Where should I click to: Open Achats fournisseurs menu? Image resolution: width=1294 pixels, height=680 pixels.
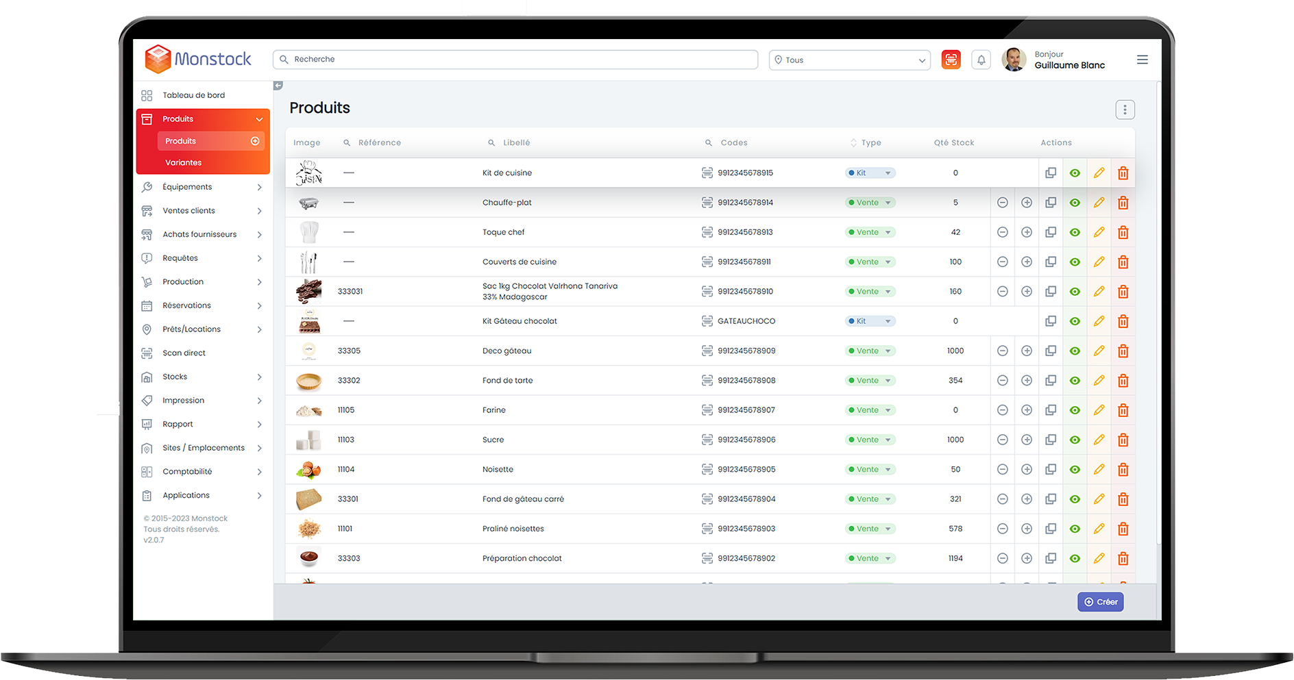(202, 234)
